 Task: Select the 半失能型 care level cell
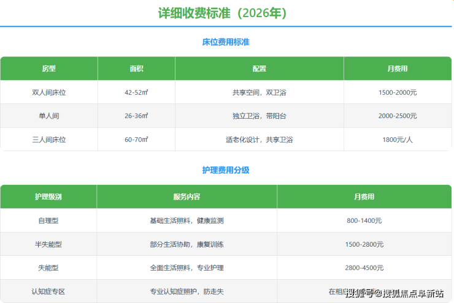point(48,244)
